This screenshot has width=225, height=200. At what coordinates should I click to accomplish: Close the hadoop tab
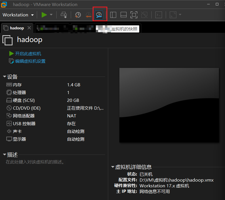point(29,28)
